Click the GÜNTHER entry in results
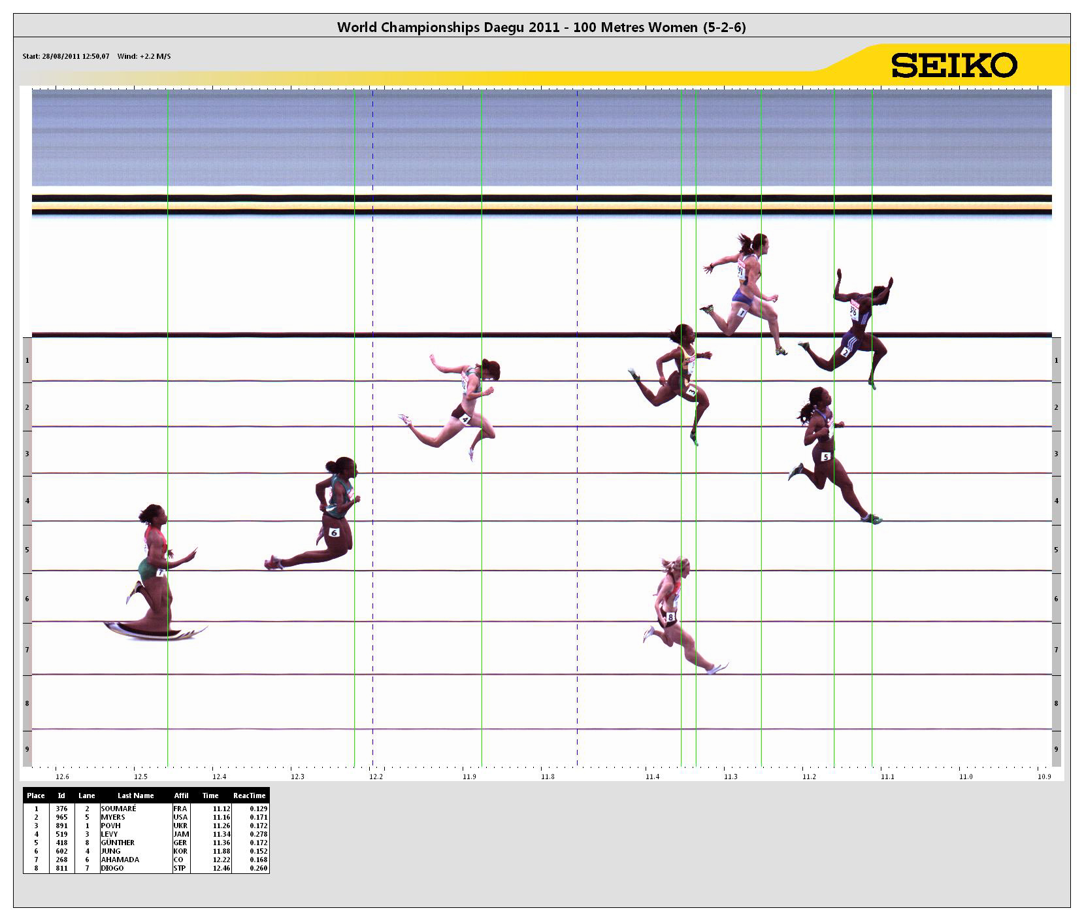 [118, 843]
